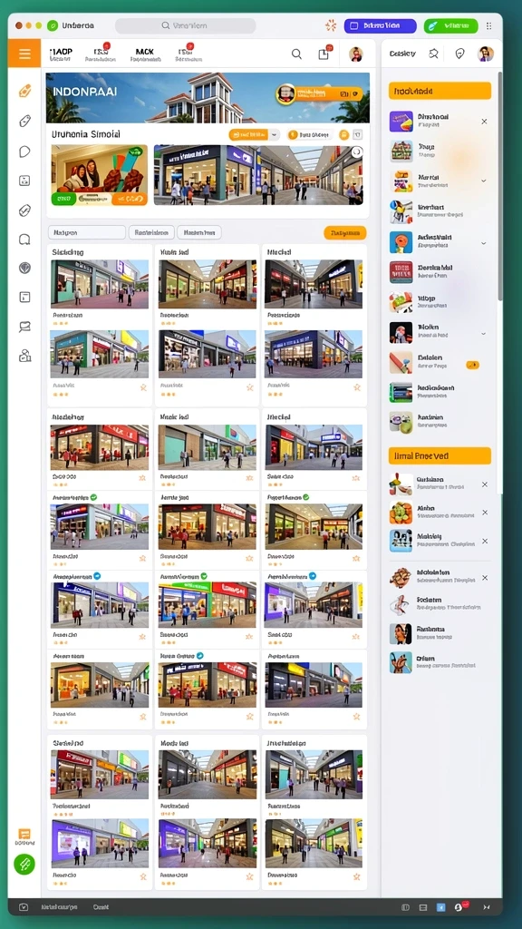Open the calendar square icon in left sidebar
The width and height of the screenshot is (522, 929).
coord(24,297)
